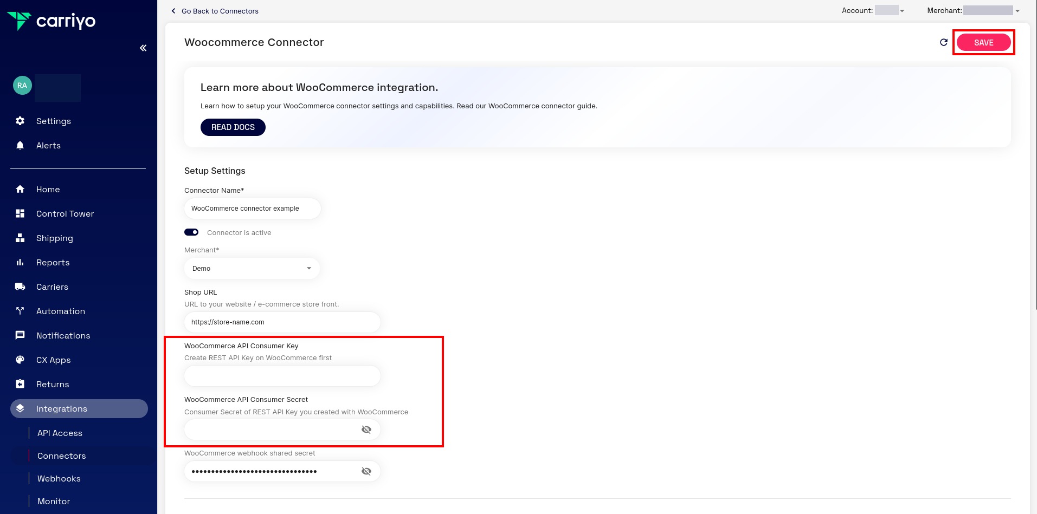Collapse the sidebar with double-chevron icon

click(143, 48)
